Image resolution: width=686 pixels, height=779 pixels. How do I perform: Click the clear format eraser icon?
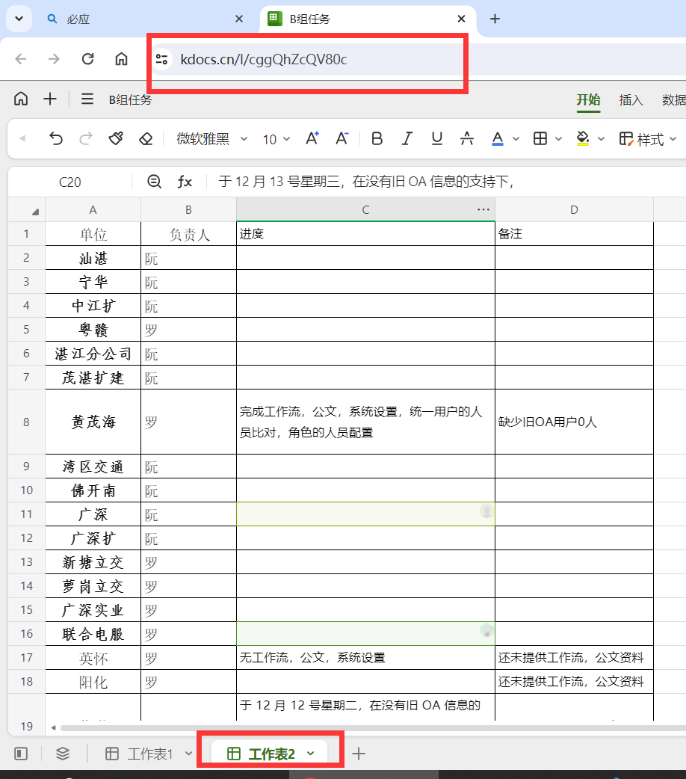[x=146, y=138]
